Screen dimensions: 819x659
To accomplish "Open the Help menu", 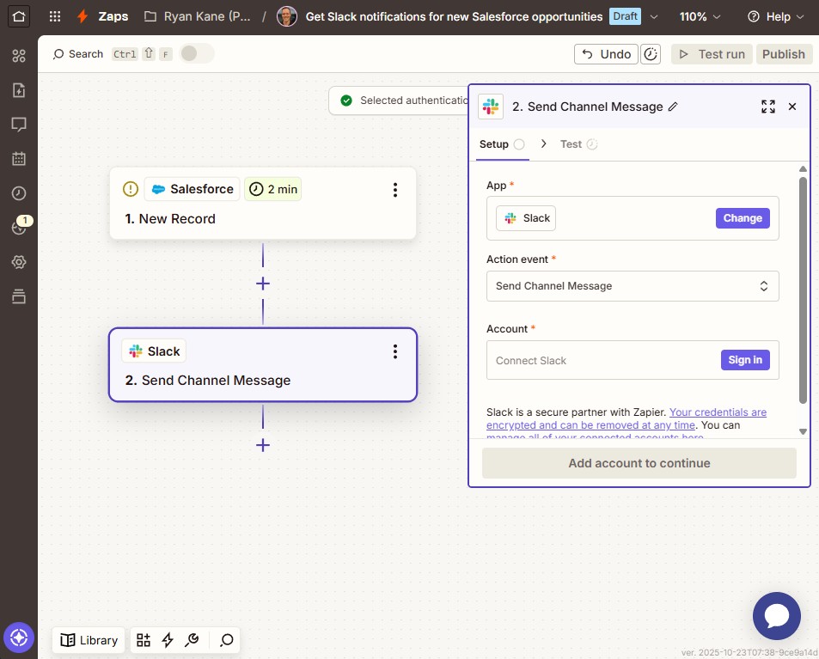I will (x=776, y=16).
